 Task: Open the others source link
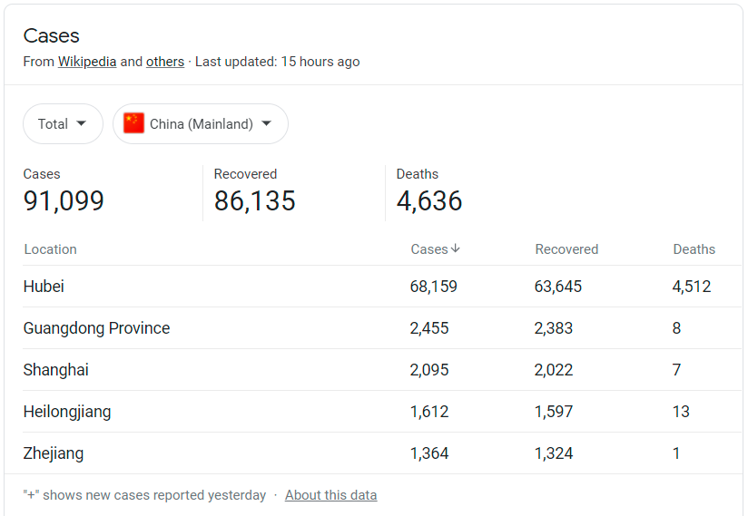pyautogui.click(x=164, y=62)
